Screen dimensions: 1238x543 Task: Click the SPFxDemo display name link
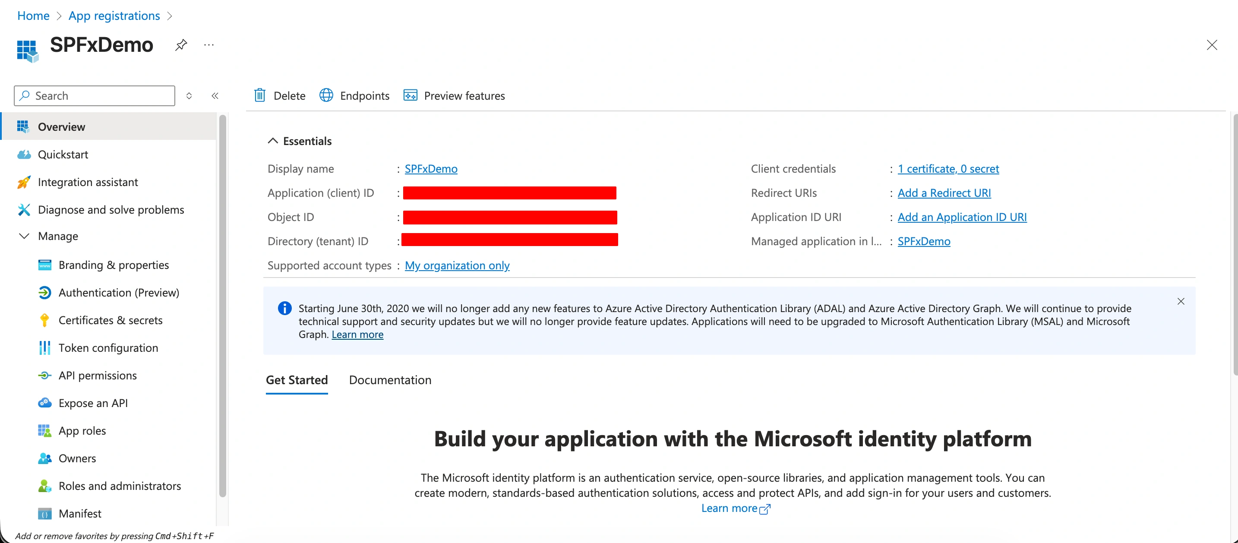(431, 169)
